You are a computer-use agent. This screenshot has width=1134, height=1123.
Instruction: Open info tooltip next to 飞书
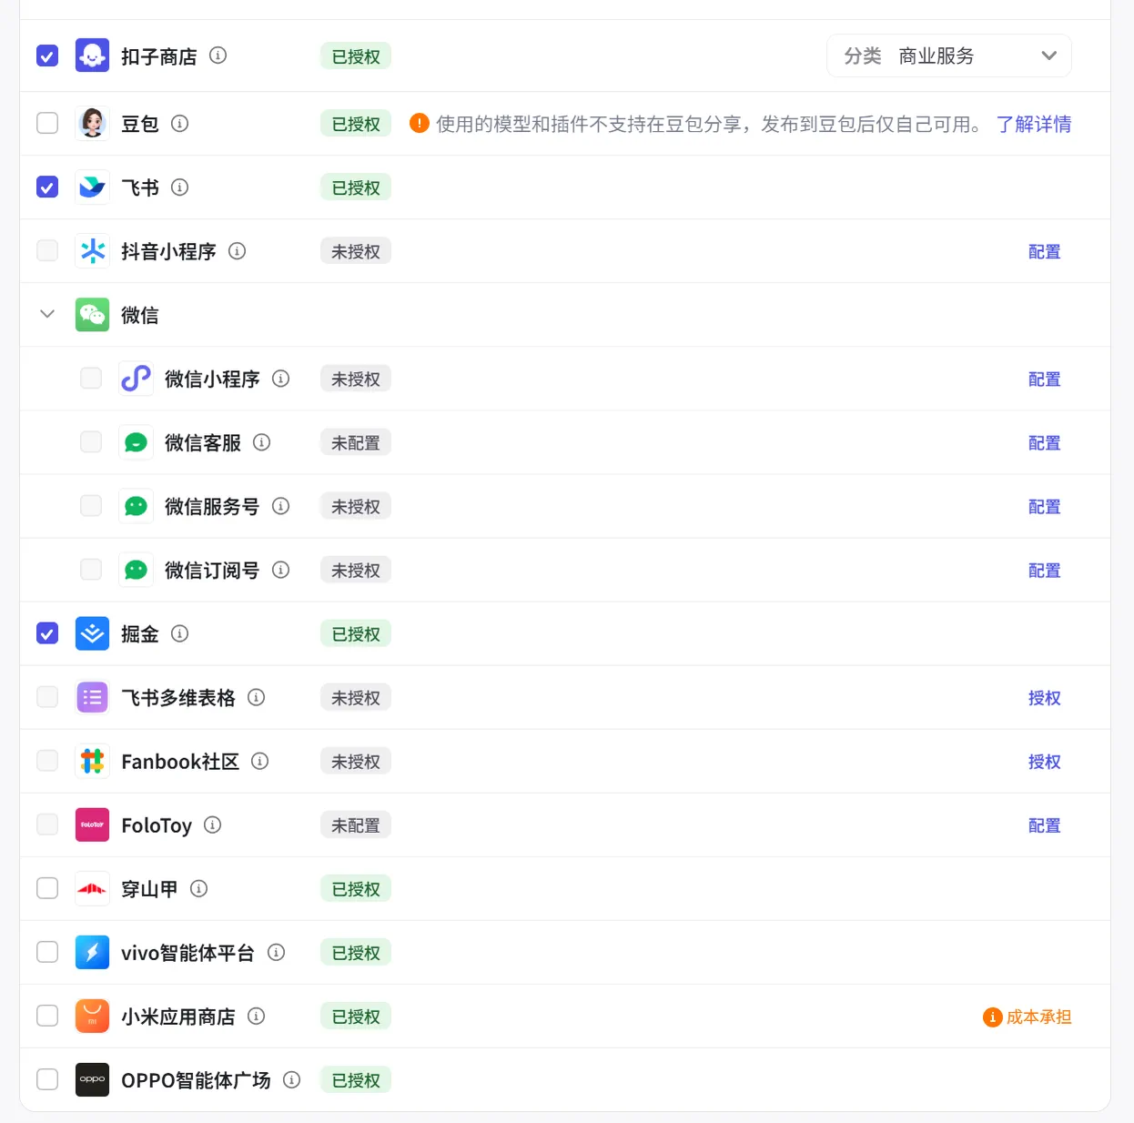(x=179, y=187)
